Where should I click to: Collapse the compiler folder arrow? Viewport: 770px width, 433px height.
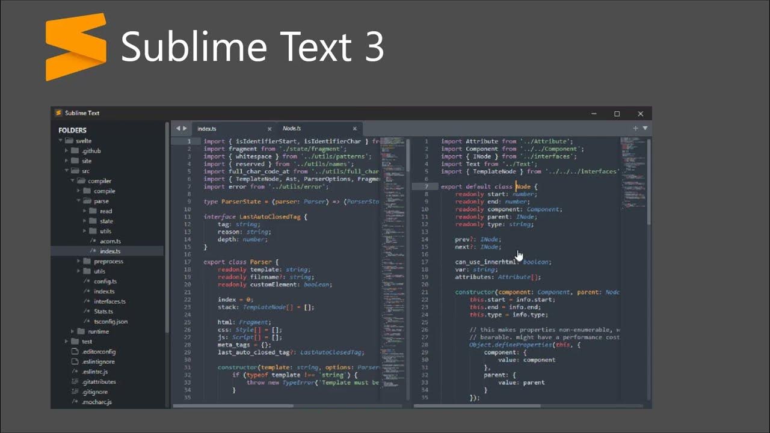point(73,181)
